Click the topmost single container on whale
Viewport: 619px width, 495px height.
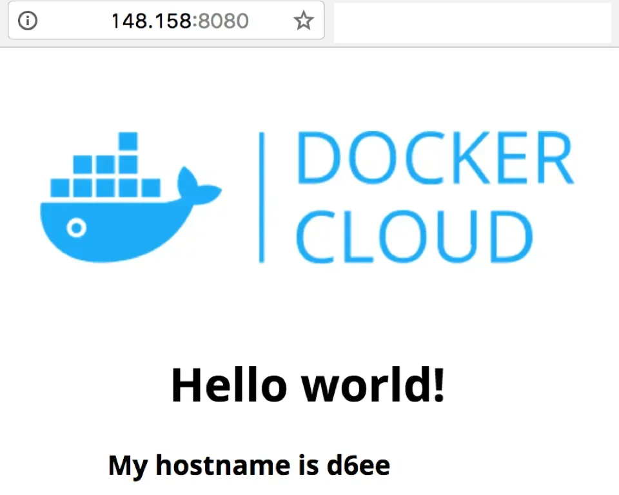pos(128,141)
